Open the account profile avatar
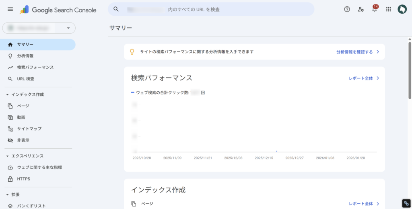 tap(402, 9)
